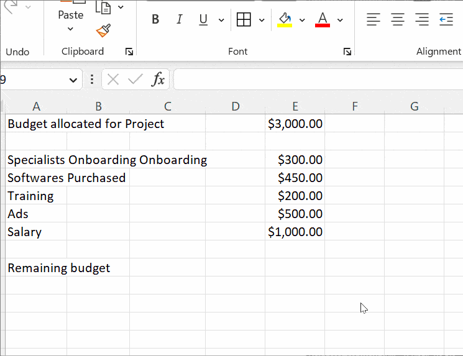The height and width of the screenshot is (356, 463).
Task: Select the cell containing $3,000.00
Action: click(x=295, y=124)
